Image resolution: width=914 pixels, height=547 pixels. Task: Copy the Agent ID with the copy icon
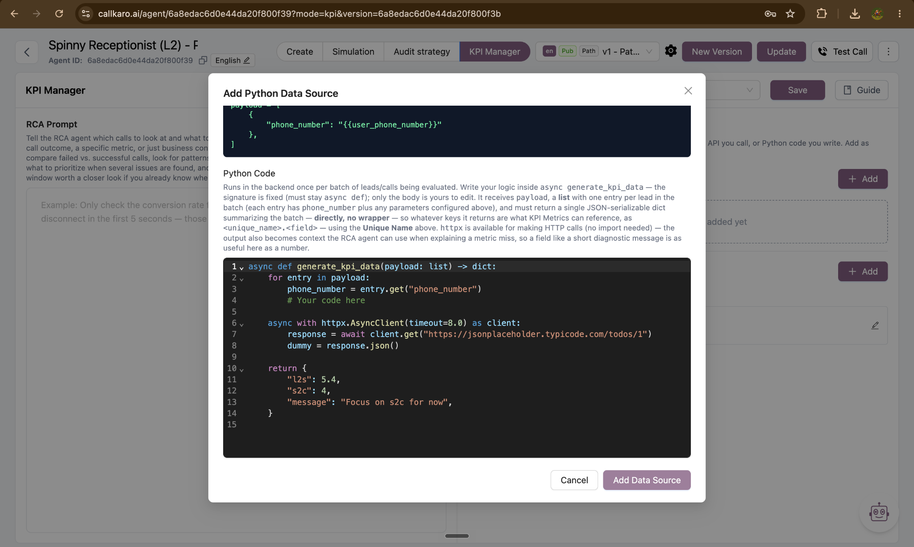coord(203,60)
